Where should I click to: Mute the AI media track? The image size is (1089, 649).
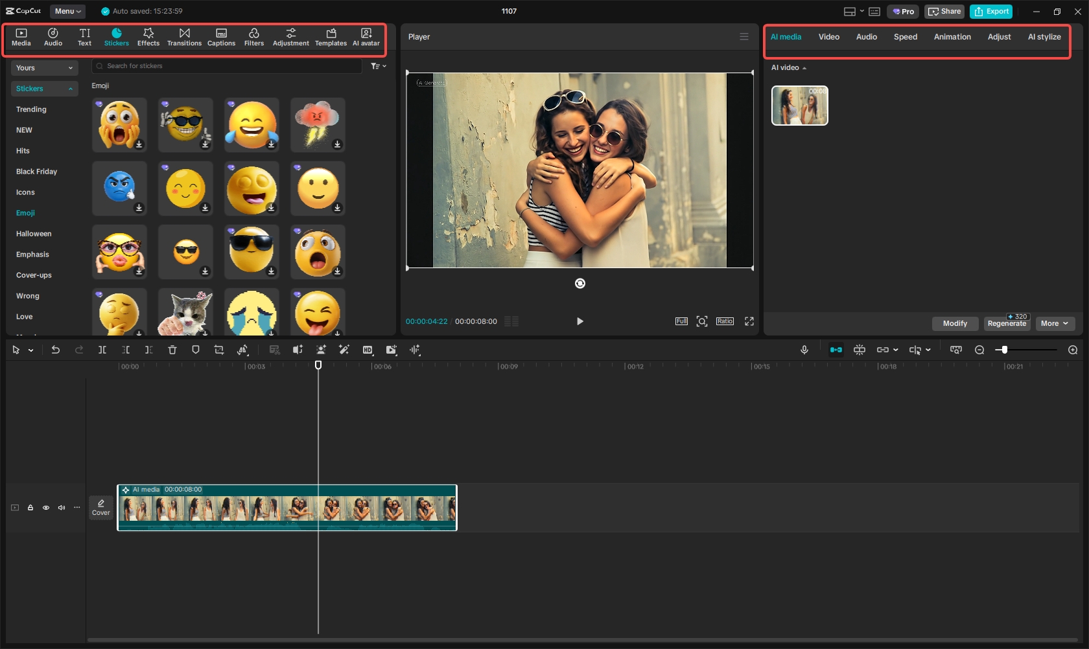(x=61, y=508)
